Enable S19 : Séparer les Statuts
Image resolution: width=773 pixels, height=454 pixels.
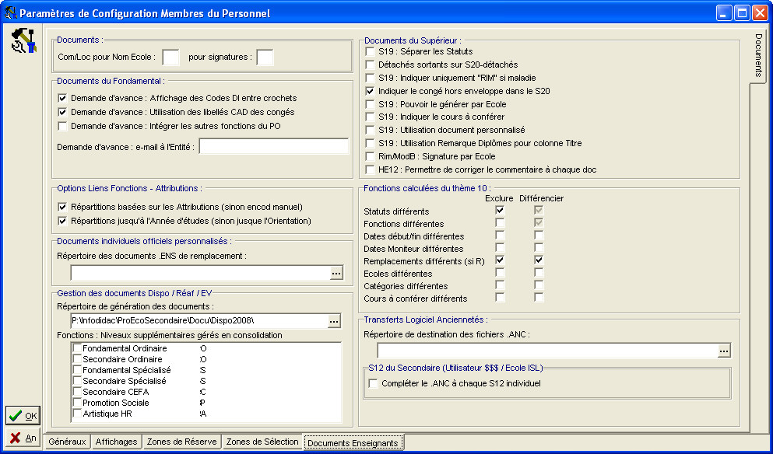point(370,51)
